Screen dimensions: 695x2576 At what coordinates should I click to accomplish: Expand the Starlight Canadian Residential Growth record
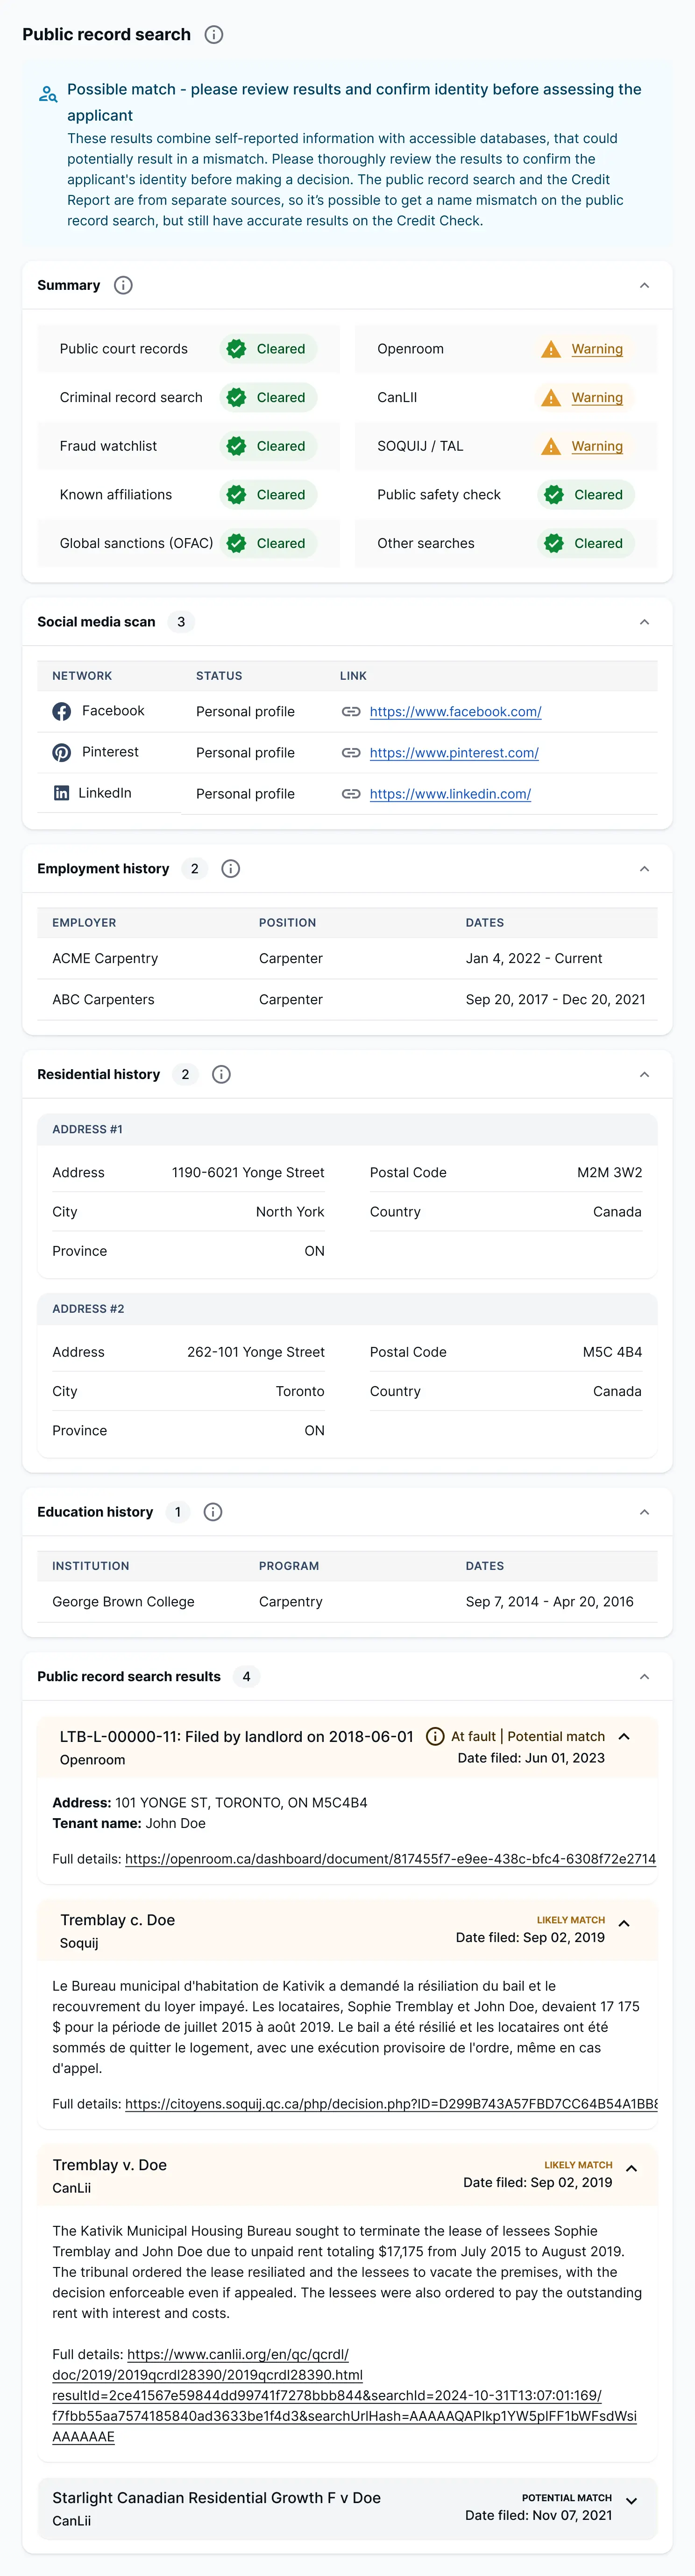[x=631, y=2501]
